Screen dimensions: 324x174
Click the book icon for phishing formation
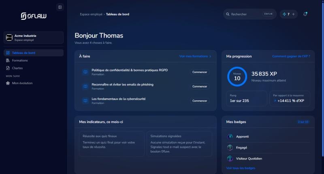(x=85, y=87)
